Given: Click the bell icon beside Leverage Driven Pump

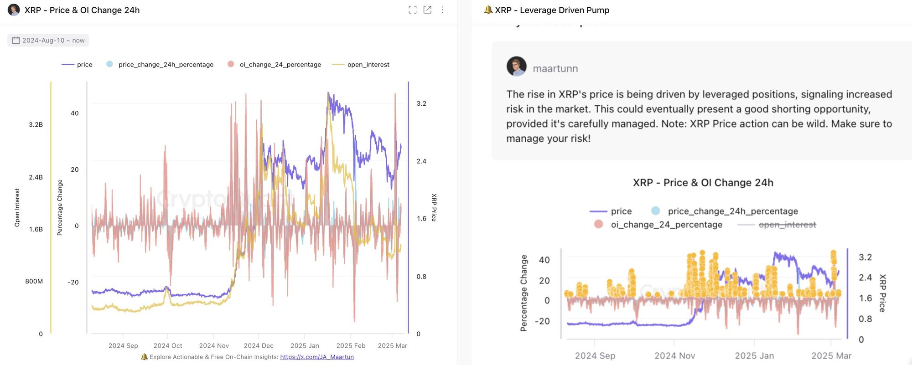Looking at the screenshot, I should pos(488,10).
